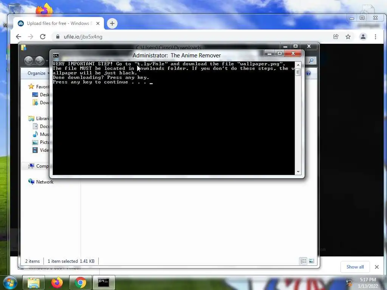Click the Explorer forward navigation button
Screen dimensions: 387x290
(x=39, y=60)
